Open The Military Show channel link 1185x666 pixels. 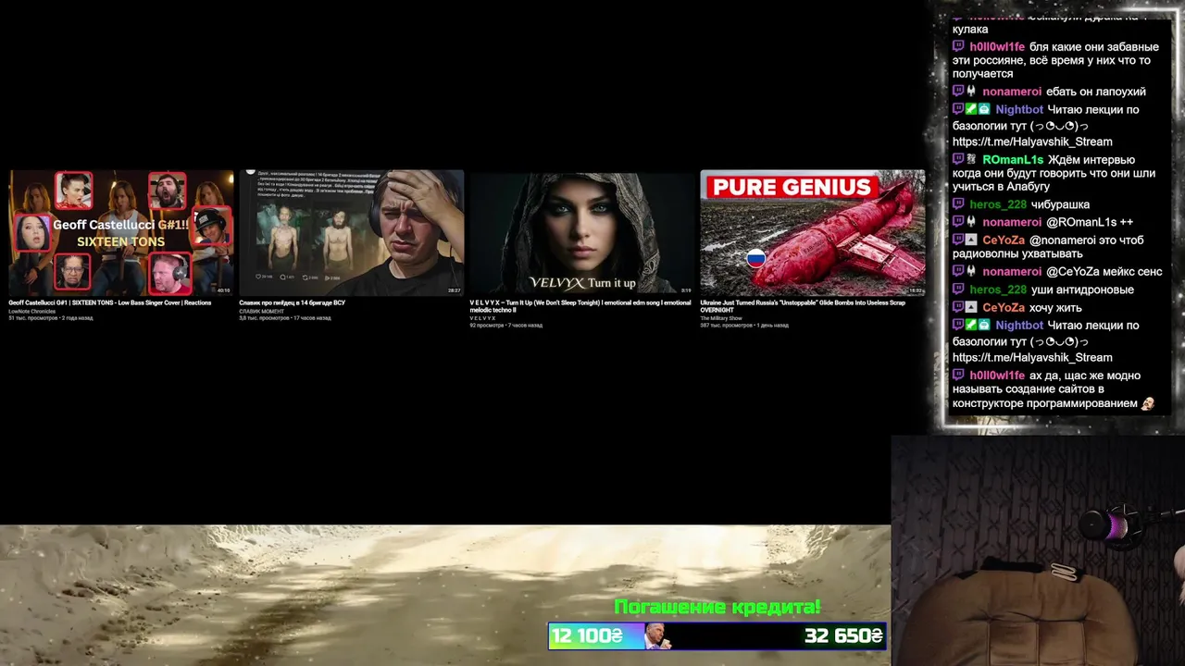coord(721,318)
